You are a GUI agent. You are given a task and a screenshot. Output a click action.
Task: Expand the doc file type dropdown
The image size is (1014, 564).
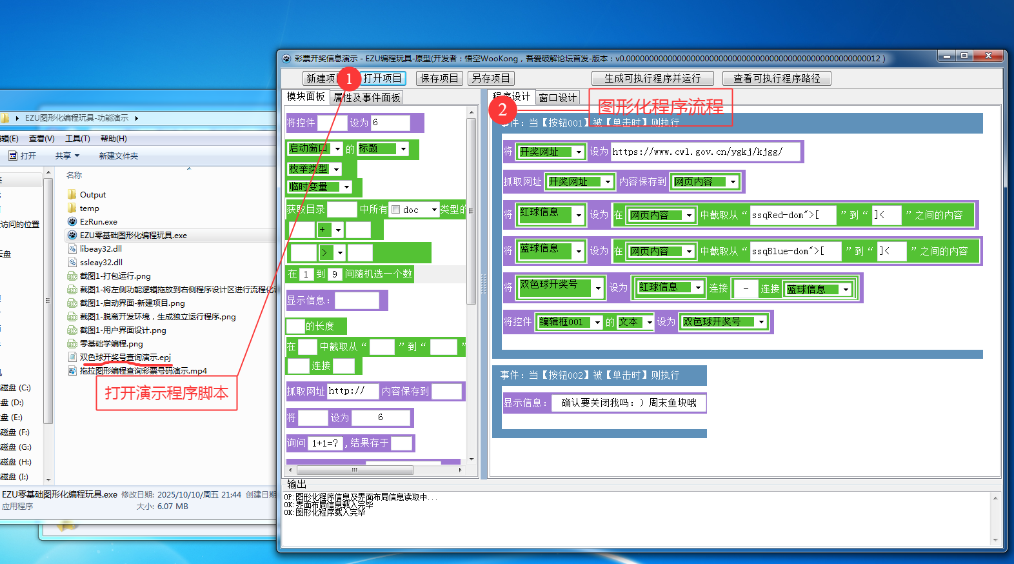tap(434, 210)
